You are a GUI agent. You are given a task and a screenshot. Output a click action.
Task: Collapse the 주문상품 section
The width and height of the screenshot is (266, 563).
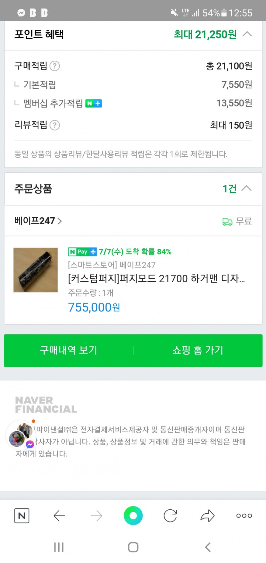coord(247,188)
